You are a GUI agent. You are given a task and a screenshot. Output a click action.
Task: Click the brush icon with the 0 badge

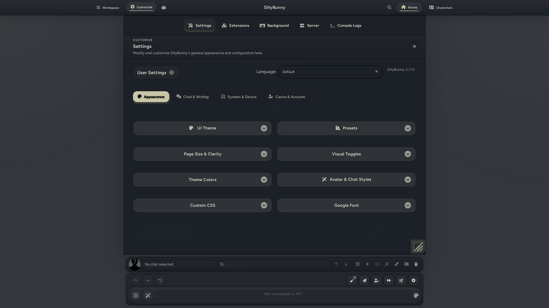352,280
